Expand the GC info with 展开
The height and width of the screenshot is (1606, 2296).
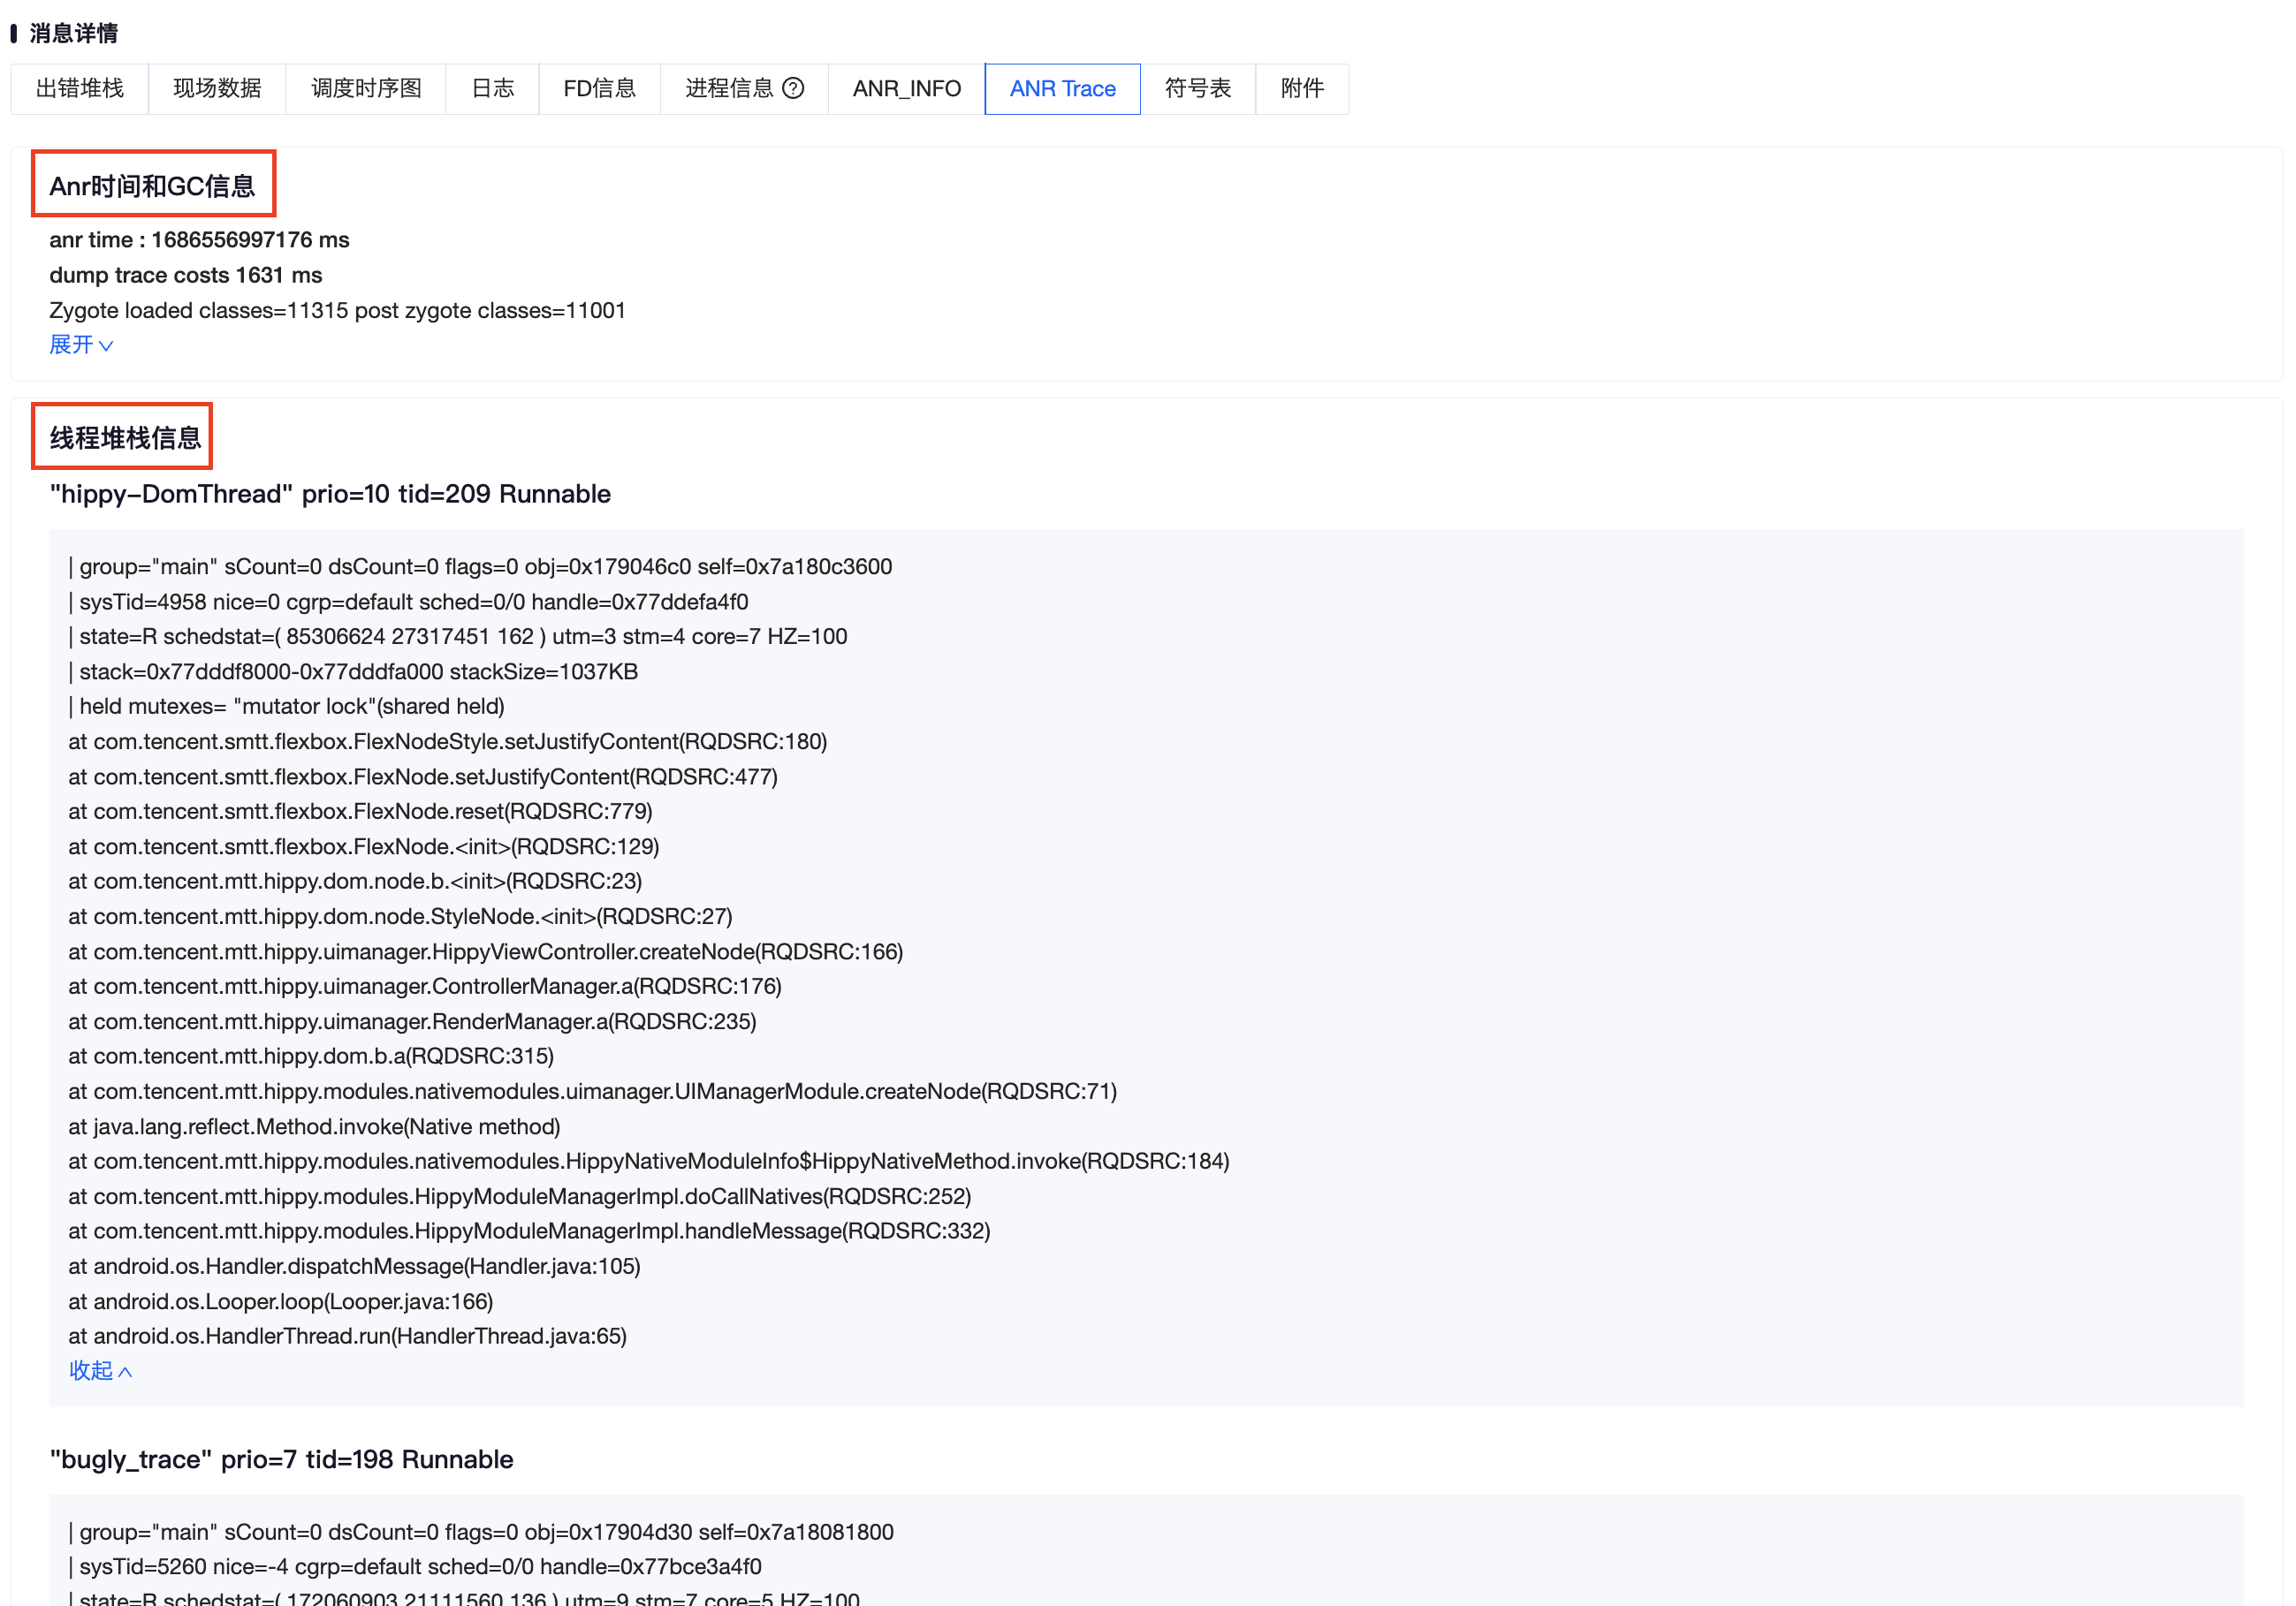coord(80,345)
